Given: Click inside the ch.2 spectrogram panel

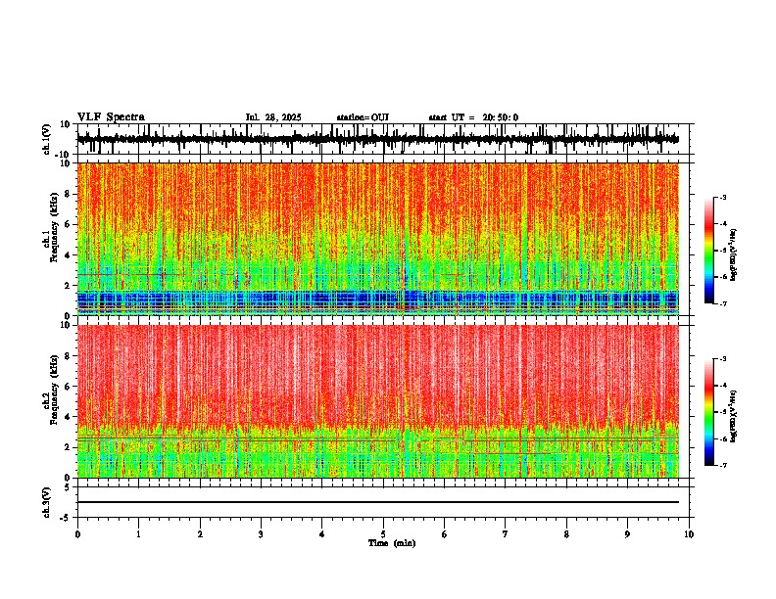Looking at the screenshot, I should [x=378, y=401].
